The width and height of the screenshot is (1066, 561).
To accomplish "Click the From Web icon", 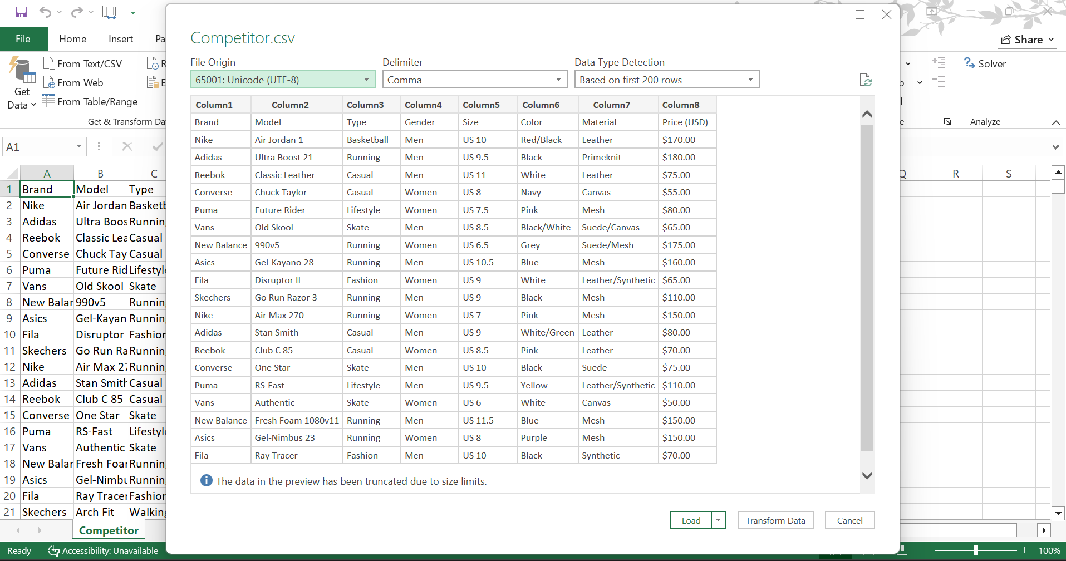I will pyautogui.click(x=49, y=82).
